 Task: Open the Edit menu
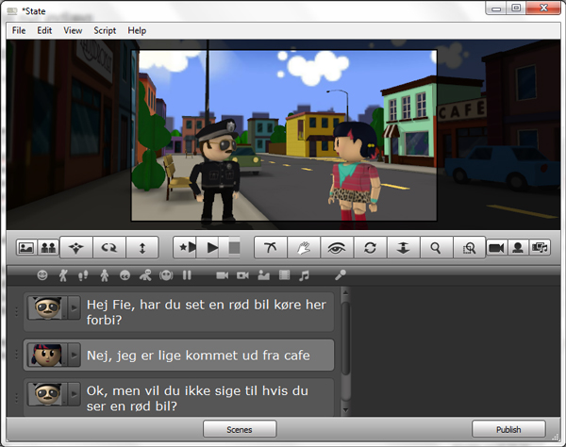coord(44,31)
